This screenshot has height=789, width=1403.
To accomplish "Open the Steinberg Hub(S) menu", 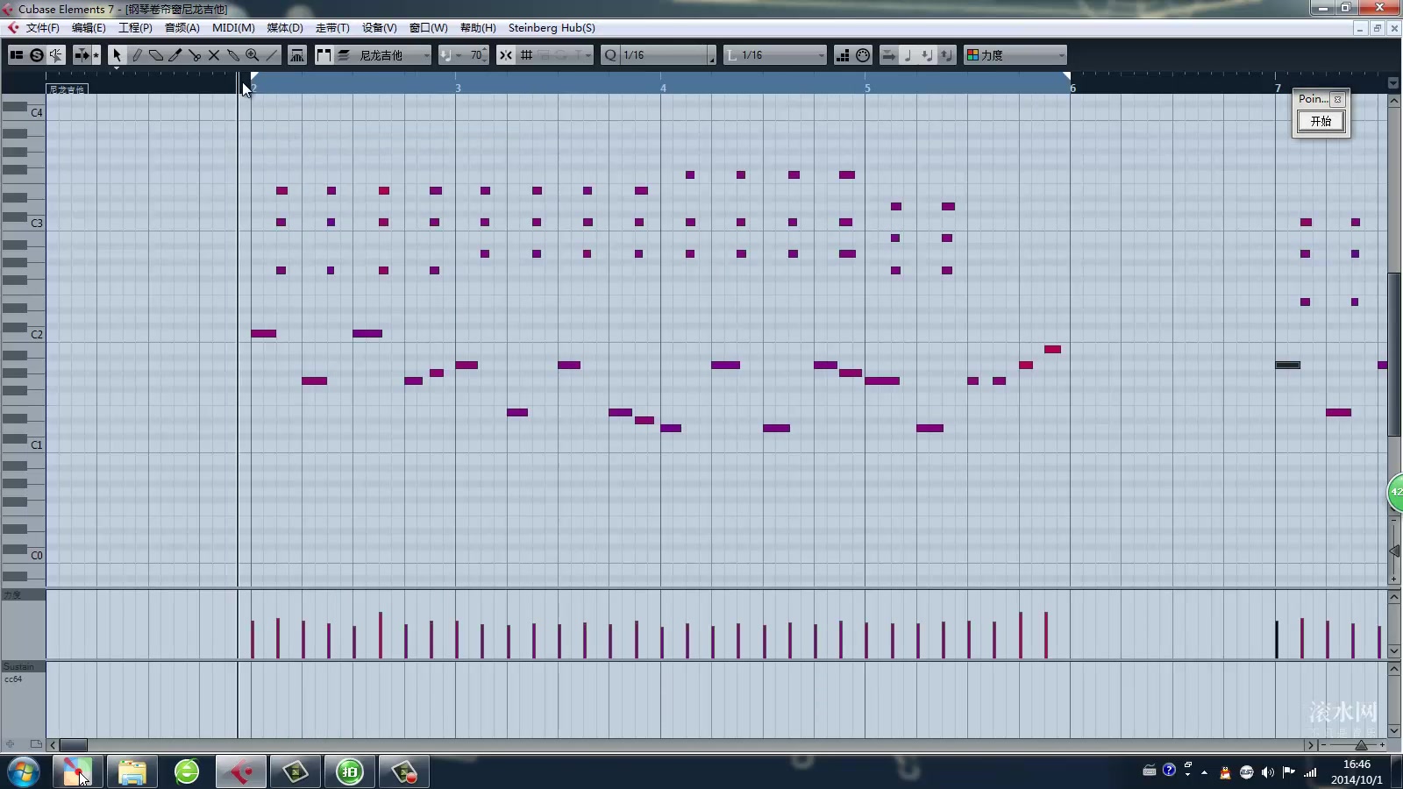I will (552, 28).
